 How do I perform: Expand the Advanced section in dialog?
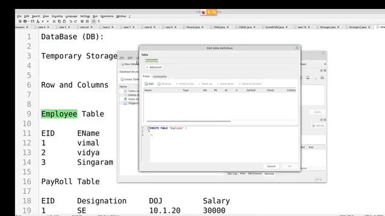154,67
